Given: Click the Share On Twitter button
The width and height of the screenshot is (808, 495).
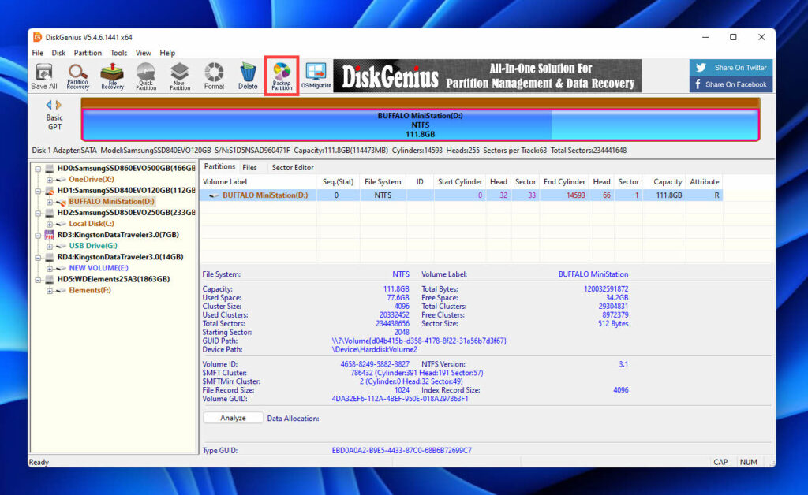Looking at the screenshot, I should [731, 68].
